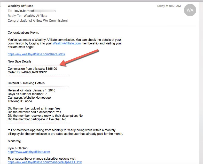This screenshot has width=203, height=164.
Task: Select the recipient address kevin.barnes
Action: click(x=35, y=11)
